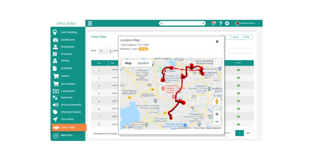The image size is (313, 156).
Task: Click the eye icon in row 5
Action: point(238,101)
